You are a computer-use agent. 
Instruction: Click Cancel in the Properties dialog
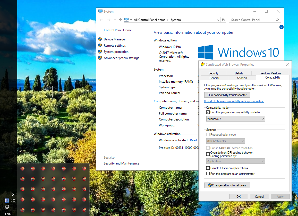point(259,197)
